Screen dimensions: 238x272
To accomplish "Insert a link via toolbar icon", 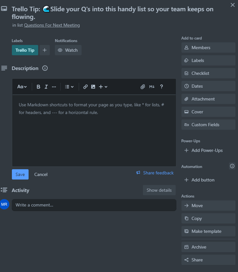I will coord(85,87).
